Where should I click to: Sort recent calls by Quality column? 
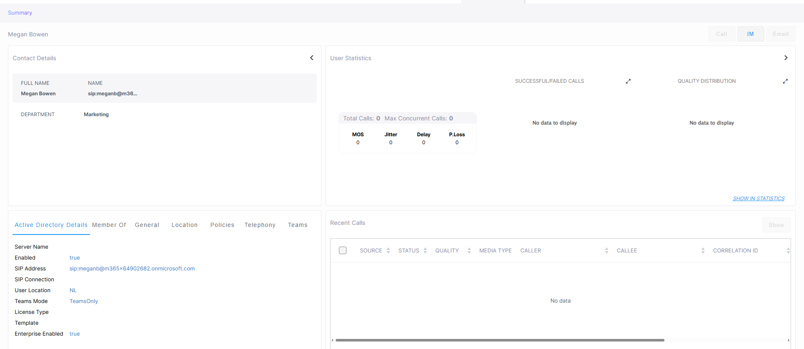(469, 251)
